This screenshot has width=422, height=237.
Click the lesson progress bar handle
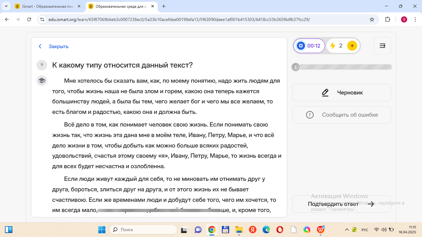coord(296,67)
